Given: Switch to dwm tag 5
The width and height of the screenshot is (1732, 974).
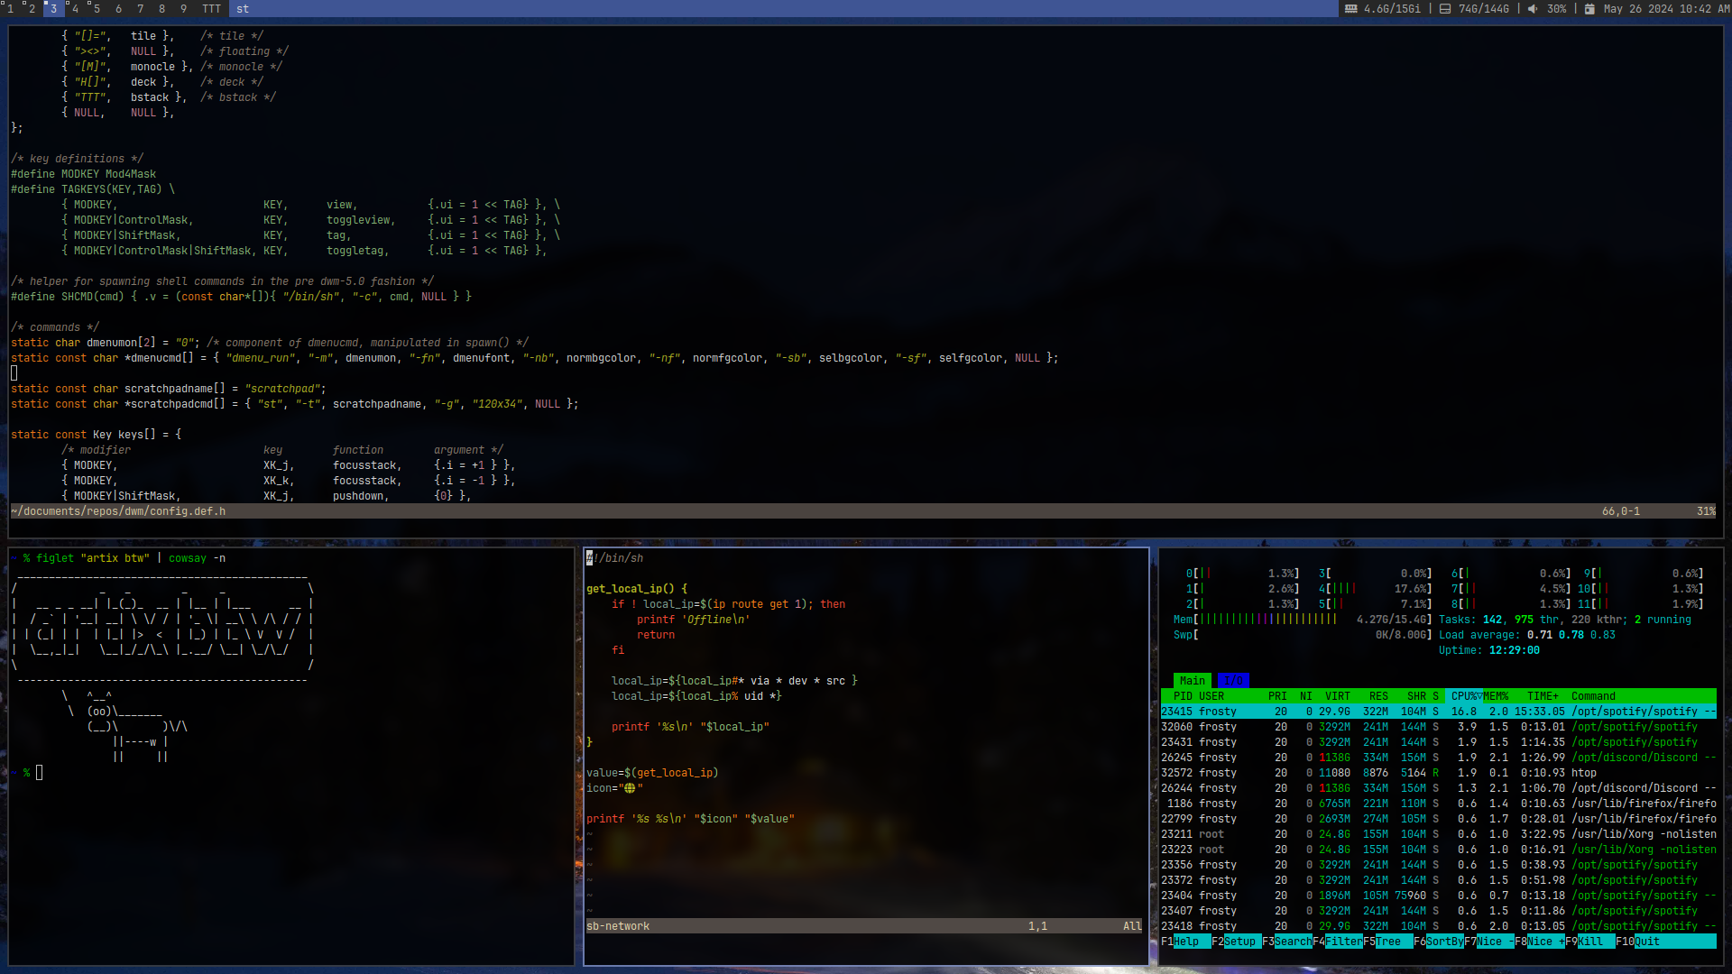Looking at the screenshot, I should (x=97, y=9).
